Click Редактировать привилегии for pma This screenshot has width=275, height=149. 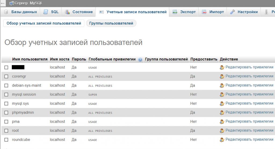tap(249, 121)
